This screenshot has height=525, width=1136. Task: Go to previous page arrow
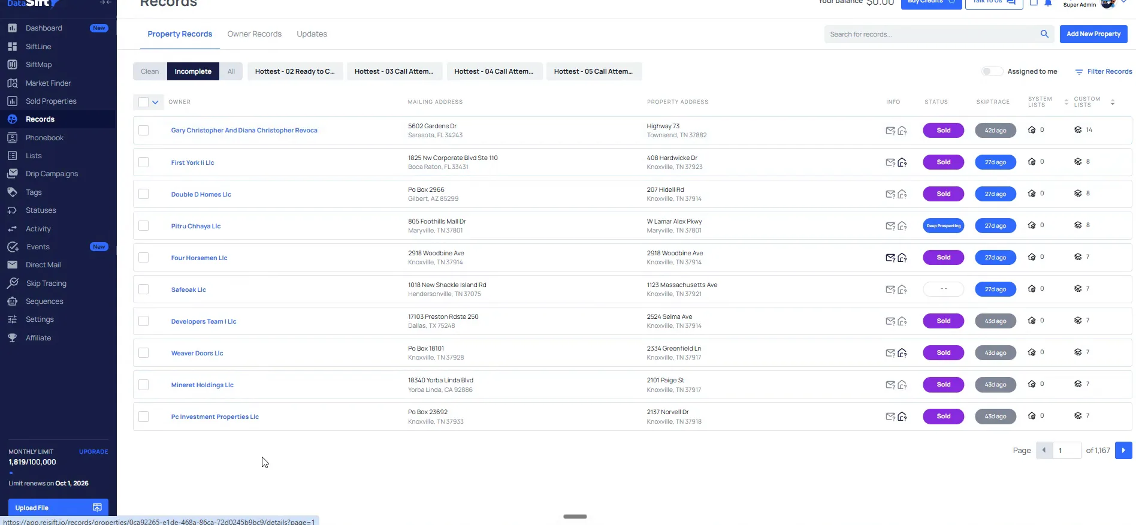pyautogui.click(x=1044, y=450)
